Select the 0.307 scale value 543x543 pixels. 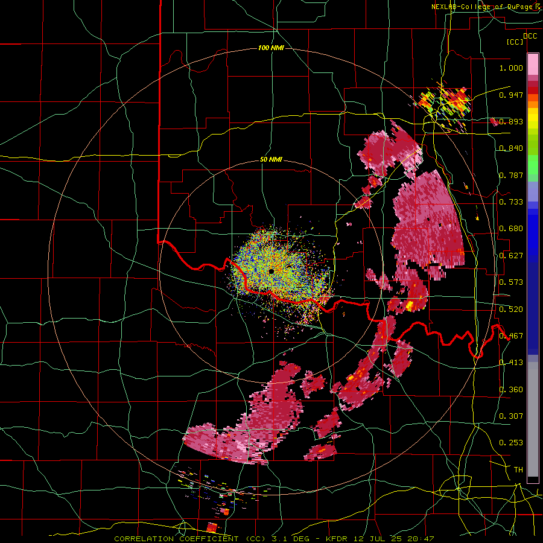point(511,416)
